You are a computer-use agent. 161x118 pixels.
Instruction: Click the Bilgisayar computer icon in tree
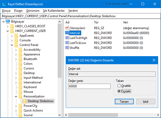(8, 21)
